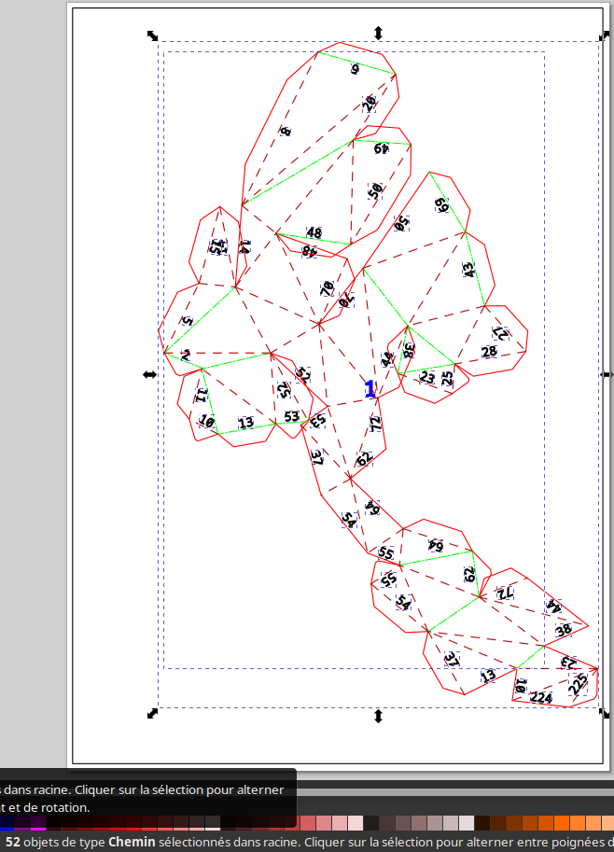The height and width of the screenshot is (852, 614).
Task: Click the right-middle horizontal scale handle
Action: (x=607, y=374)
